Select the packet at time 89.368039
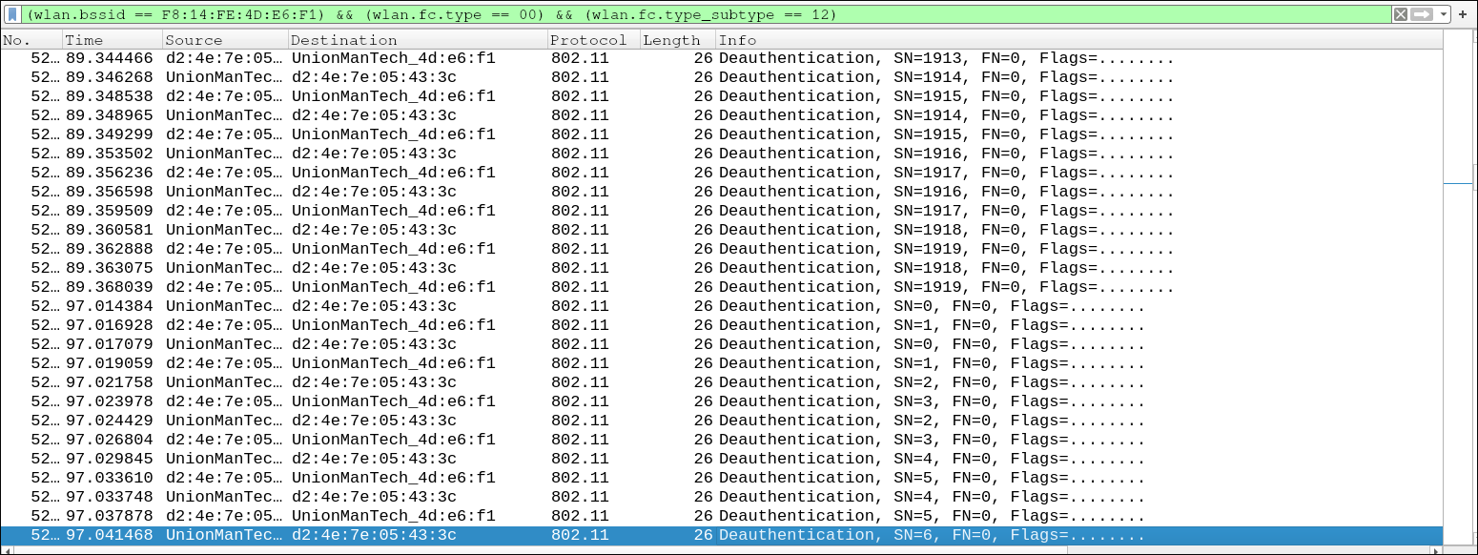1478x555 pixels. pyautogui.click(x=722, y=287)
